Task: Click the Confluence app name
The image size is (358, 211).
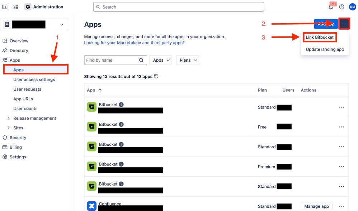Action: point(110,203)
